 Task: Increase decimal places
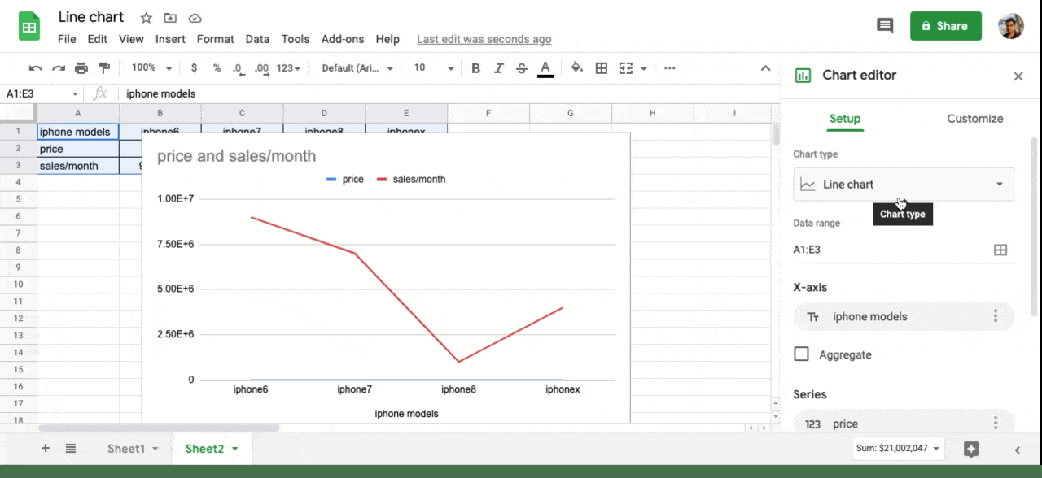261,68
